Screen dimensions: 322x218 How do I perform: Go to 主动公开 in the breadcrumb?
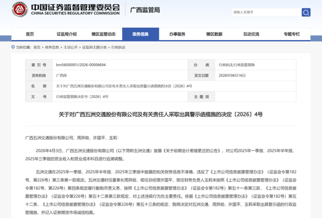[70, 48]
